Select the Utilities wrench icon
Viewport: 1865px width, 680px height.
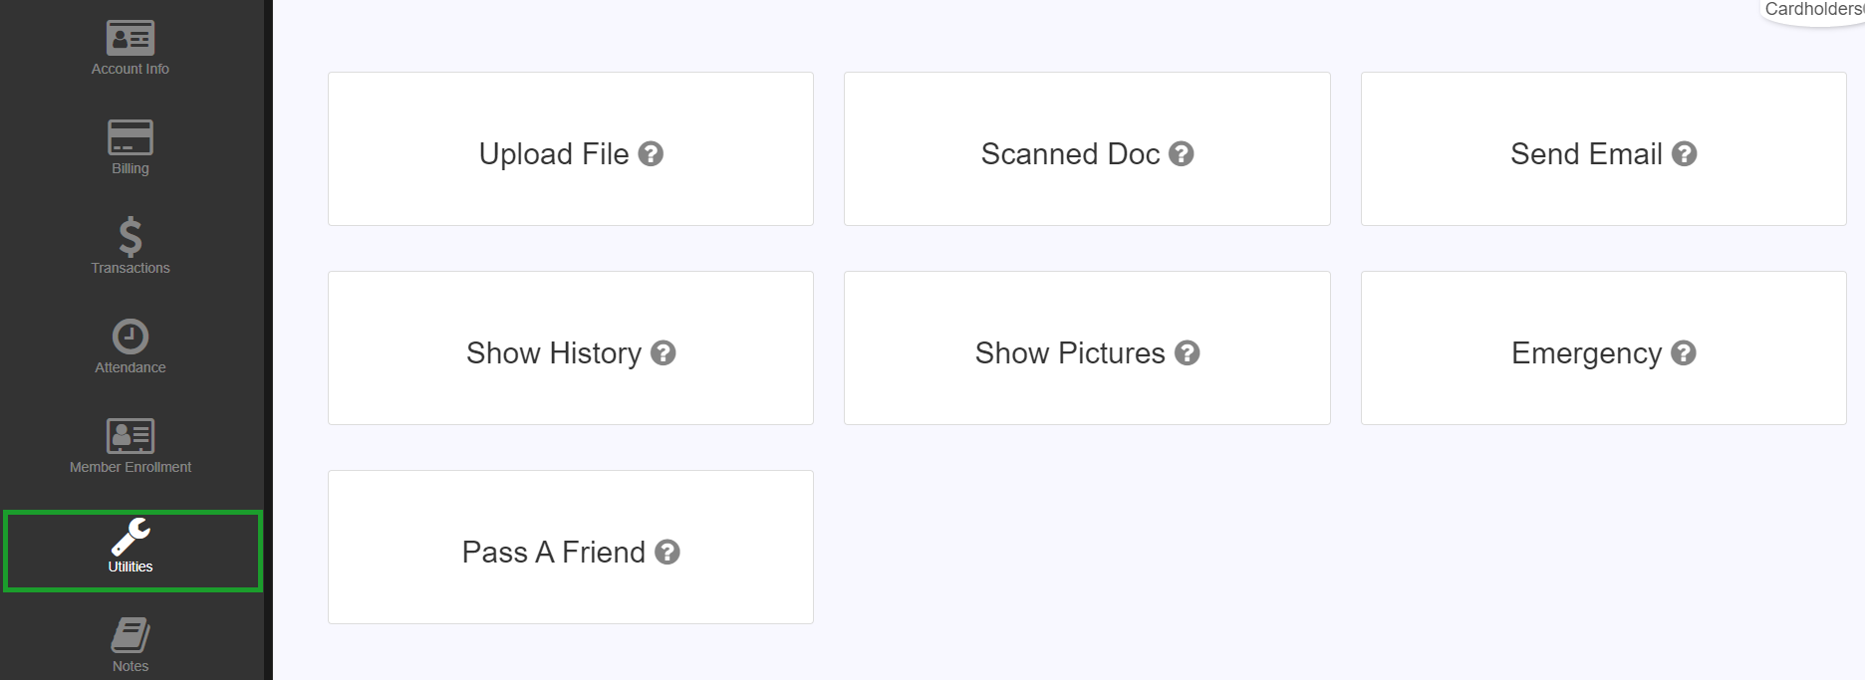[131, 536]
